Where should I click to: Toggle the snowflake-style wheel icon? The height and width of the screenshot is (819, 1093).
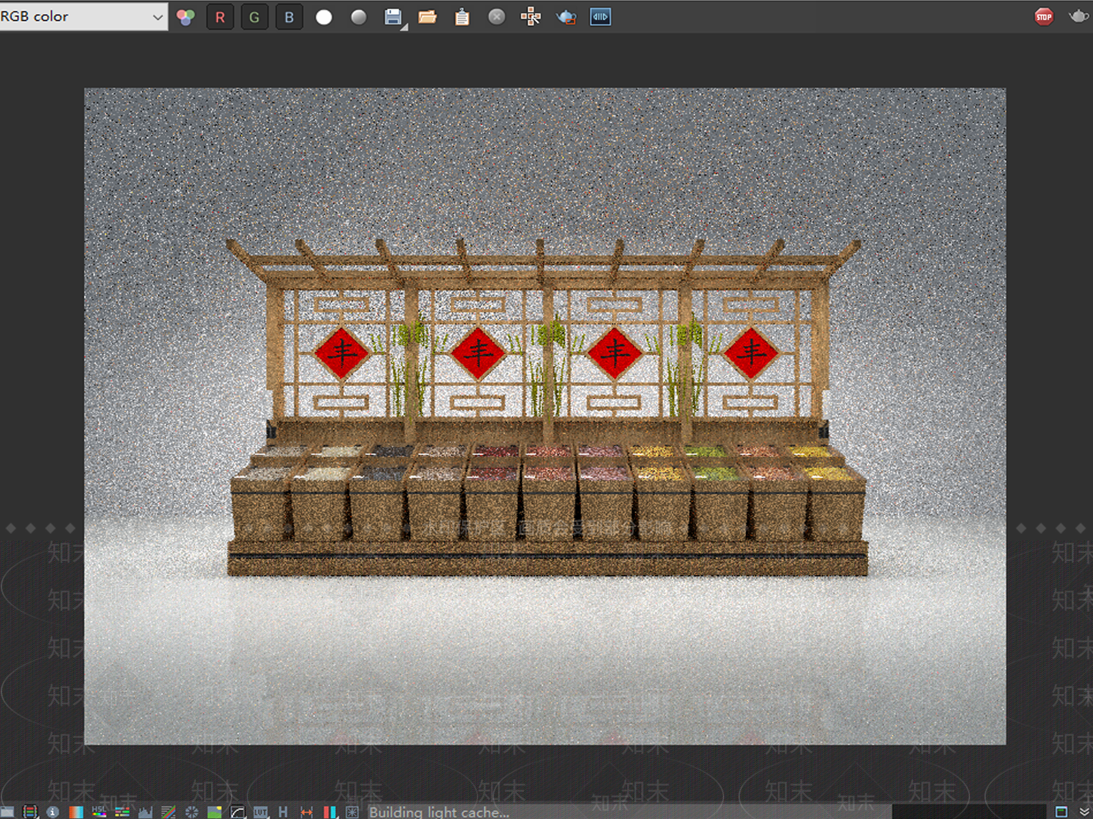click(x=192, y=811)
